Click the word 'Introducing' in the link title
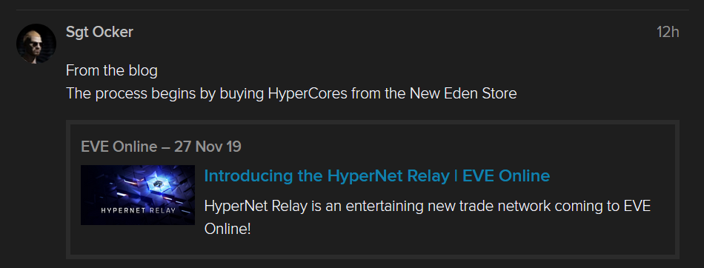Image resolution: width=704 pixels, height=268 pixels. point(248,175)
